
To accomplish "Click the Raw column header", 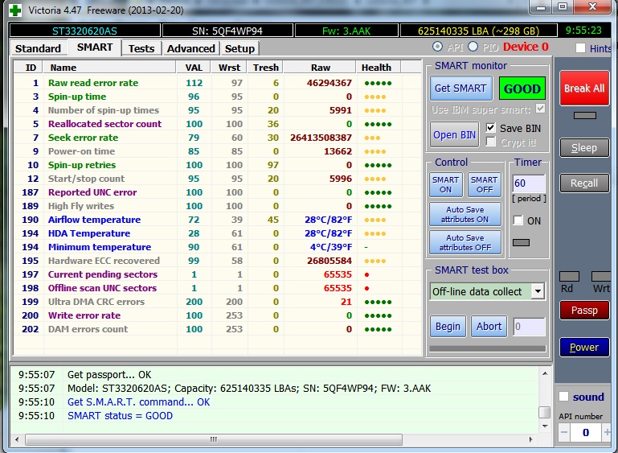I will pos(320,68).
